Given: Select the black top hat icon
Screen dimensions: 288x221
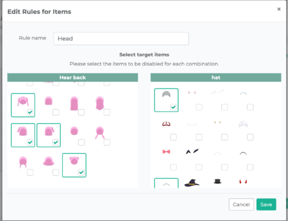Looking at the screenshot, I should point(217,181).
